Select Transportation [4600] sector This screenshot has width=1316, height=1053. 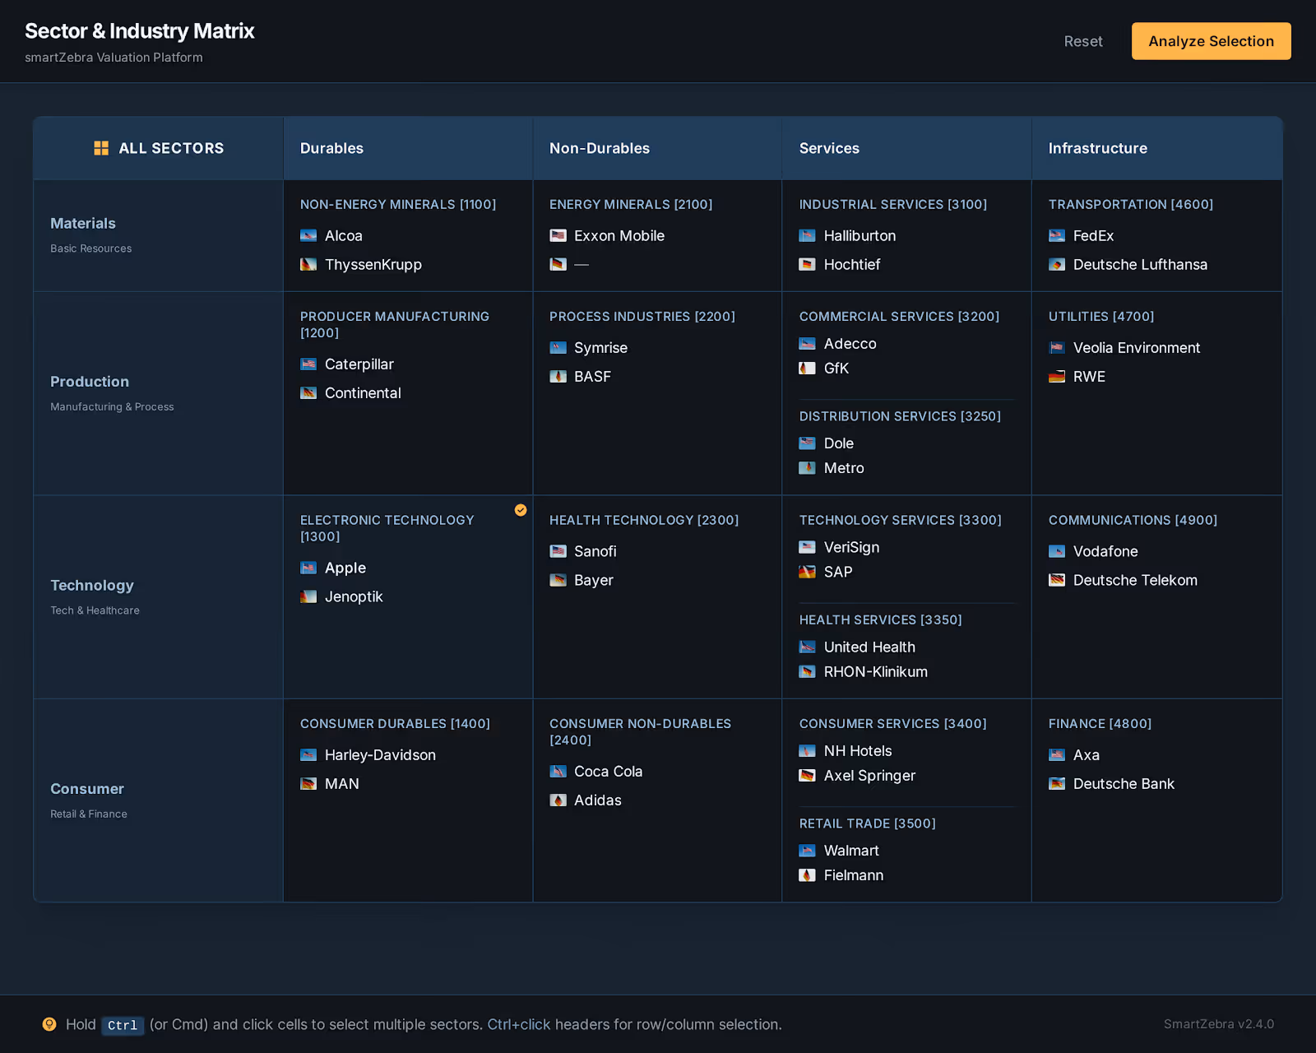1157,236
